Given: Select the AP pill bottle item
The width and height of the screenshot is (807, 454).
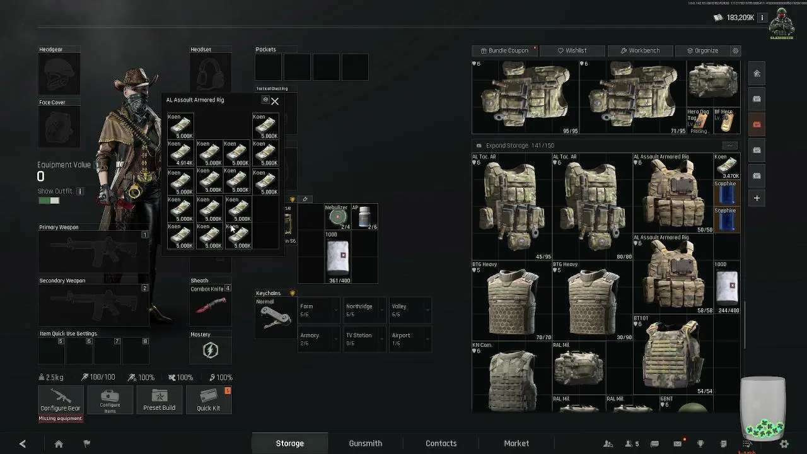Looking at the screenshot, I should click(364, 217).
